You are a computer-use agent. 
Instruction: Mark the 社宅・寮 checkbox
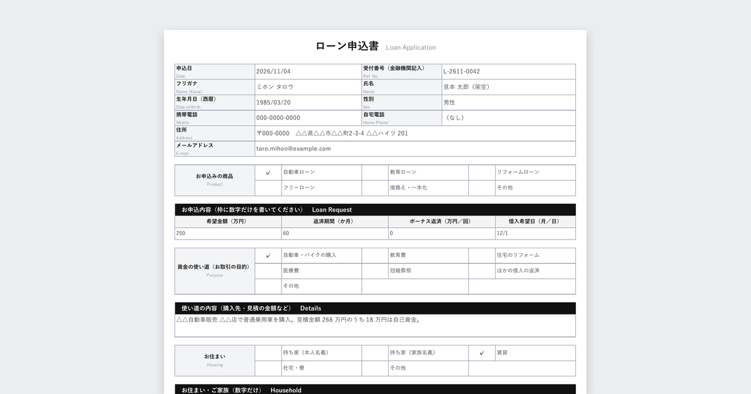coord(268,368)
